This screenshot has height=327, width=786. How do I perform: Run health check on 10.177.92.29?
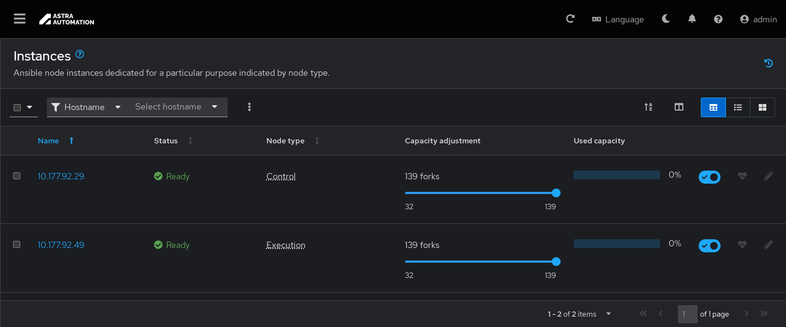pyautogui.click(x=742, y=176)
